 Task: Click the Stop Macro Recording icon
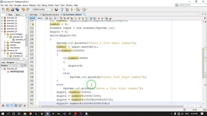point(102,18)
